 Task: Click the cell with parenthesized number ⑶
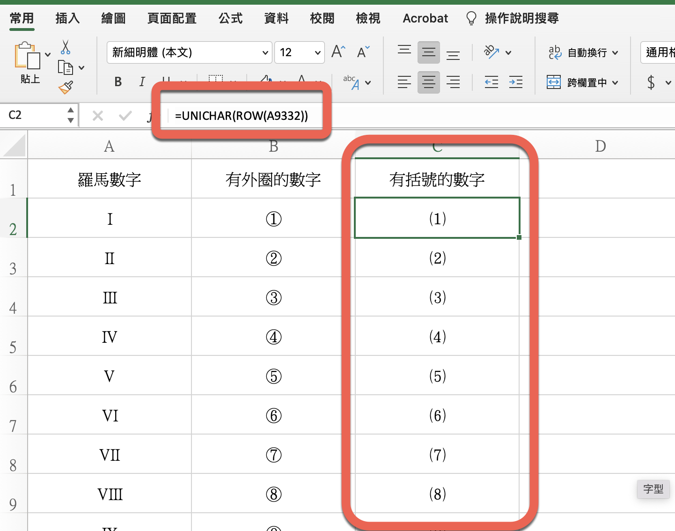437,297
